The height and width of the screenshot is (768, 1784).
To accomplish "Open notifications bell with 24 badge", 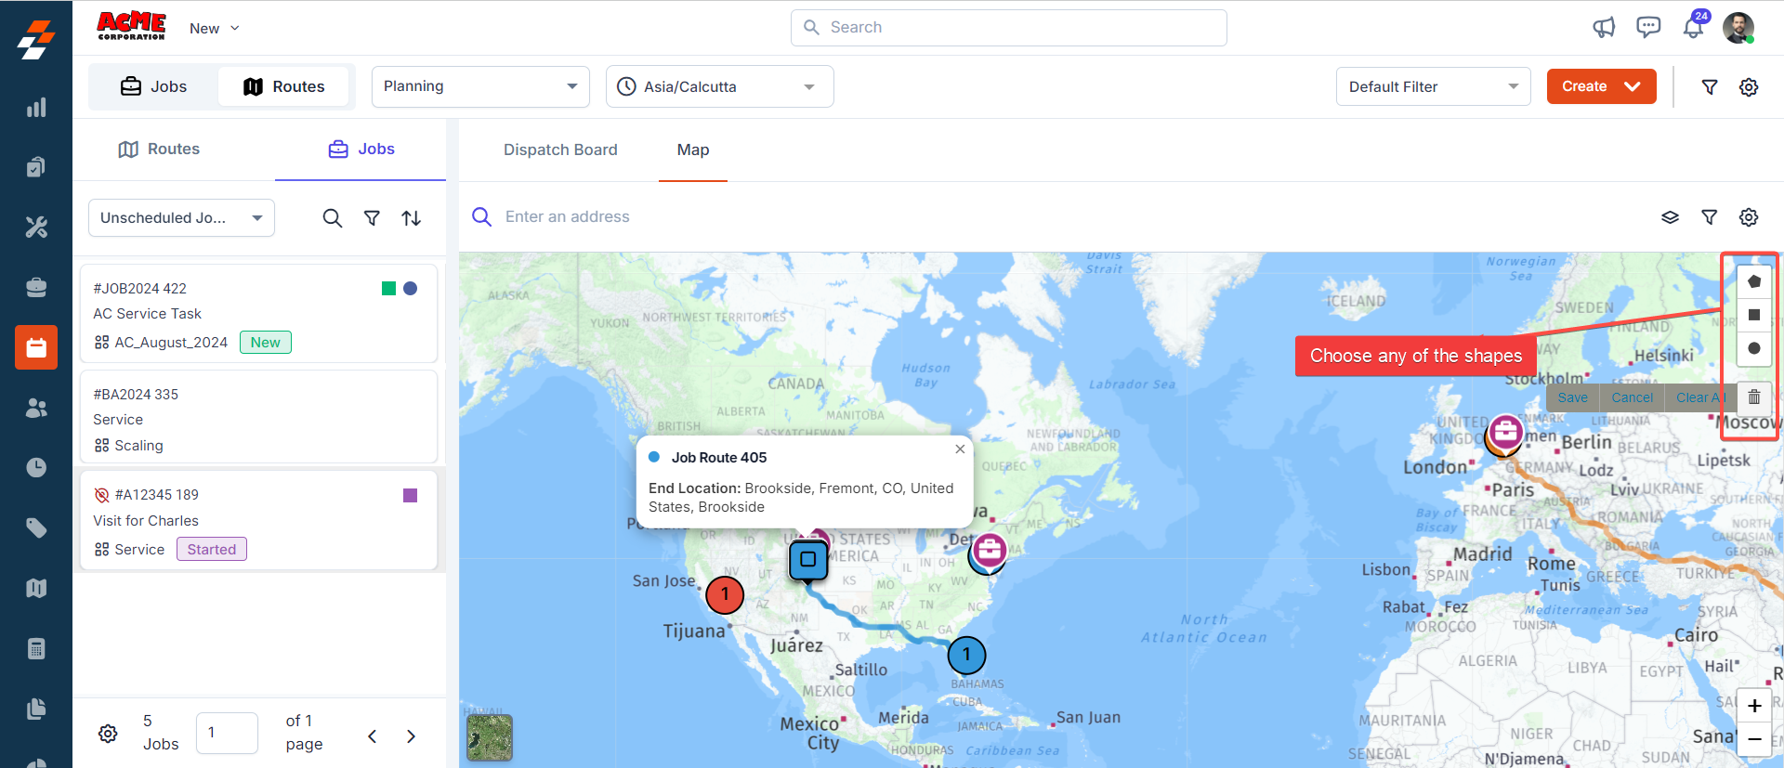I will (1693, 27).
